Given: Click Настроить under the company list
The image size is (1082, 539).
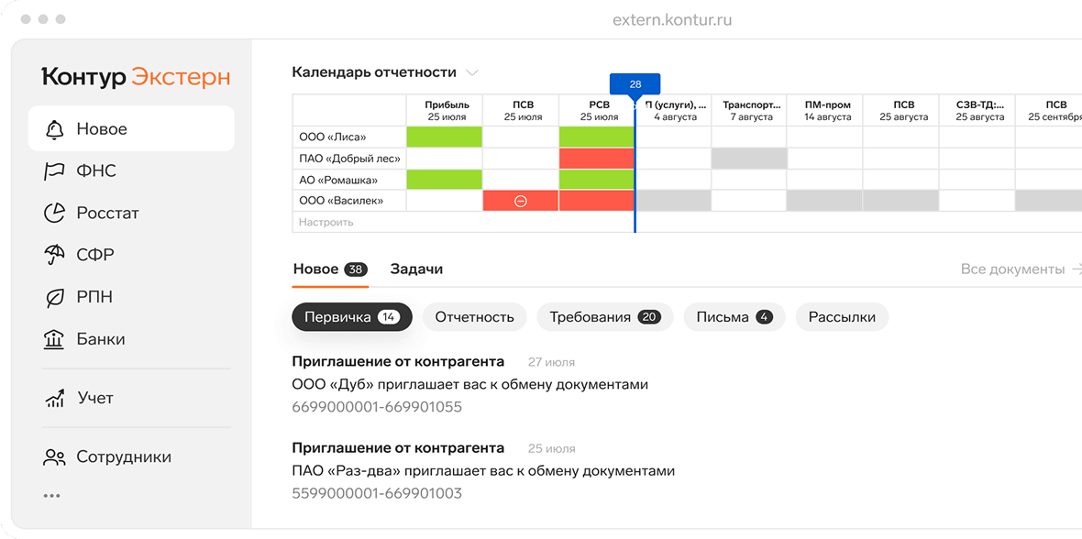Looking at the screenshot, I should (x=326, y=223).
